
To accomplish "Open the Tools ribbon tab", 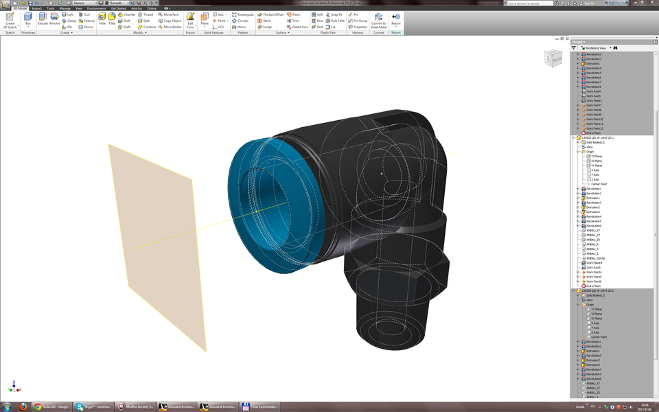I will (50, 8).
